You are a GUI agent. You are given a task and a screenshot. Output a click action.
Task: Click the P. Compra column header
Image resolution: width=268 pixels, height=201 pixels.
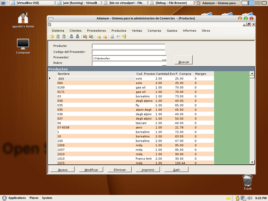(185, 74)
